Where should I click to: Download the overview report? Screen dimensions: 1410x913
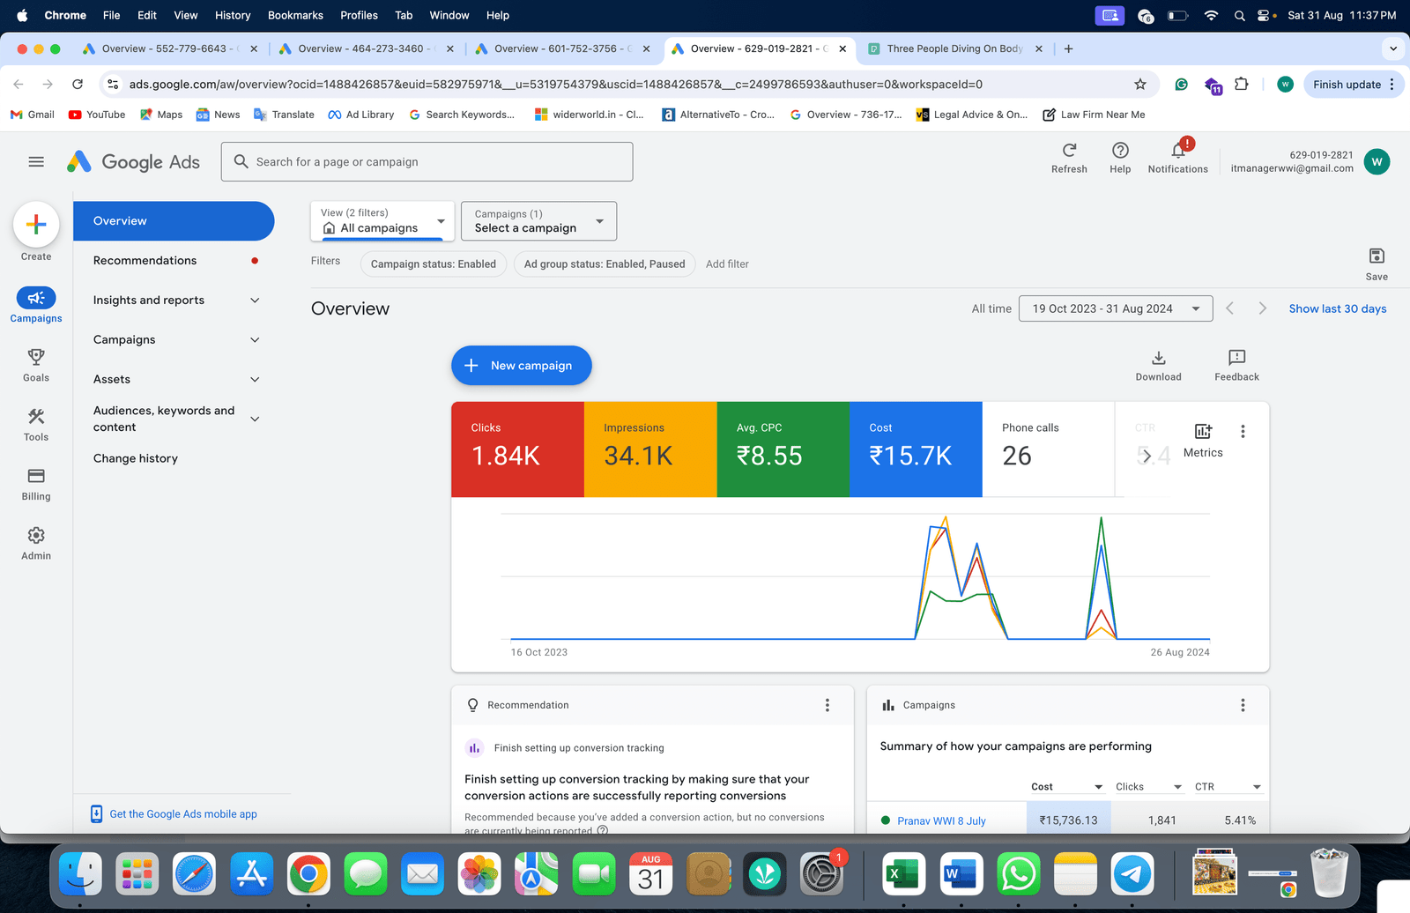1158,358
